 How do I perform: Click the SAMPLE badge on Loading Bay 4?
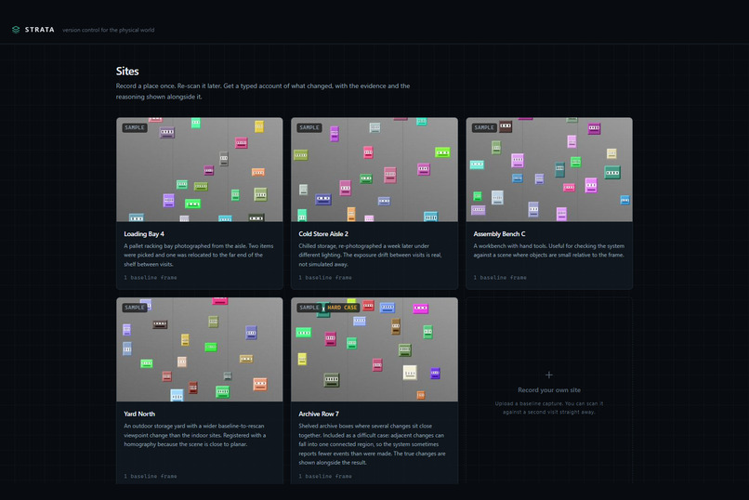135,127
